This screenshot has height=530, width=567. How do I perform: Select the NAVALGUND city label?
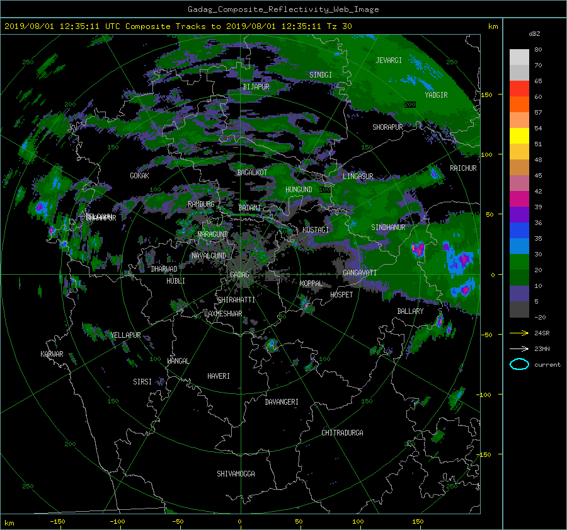point(209,256)
